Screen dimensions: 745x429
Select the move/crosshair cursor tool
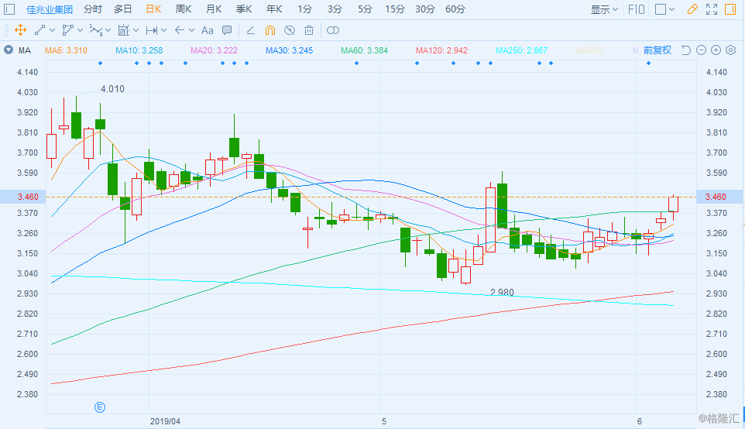pos(20,30)
